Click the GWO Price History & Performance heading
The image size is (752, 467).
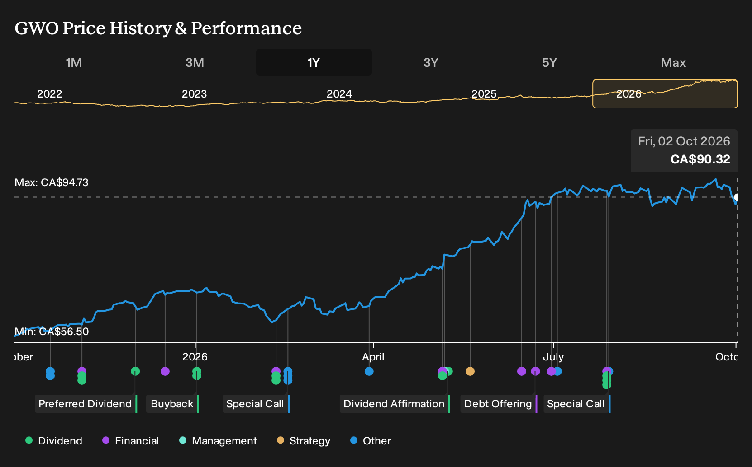[158, 28]
